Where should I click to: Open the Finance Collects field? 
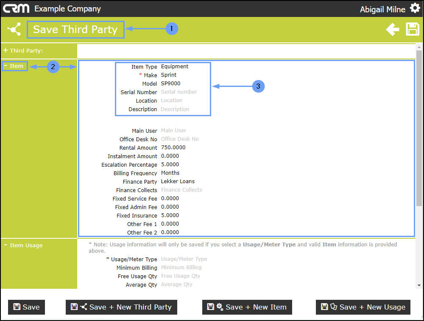click(x=181, y=190)
